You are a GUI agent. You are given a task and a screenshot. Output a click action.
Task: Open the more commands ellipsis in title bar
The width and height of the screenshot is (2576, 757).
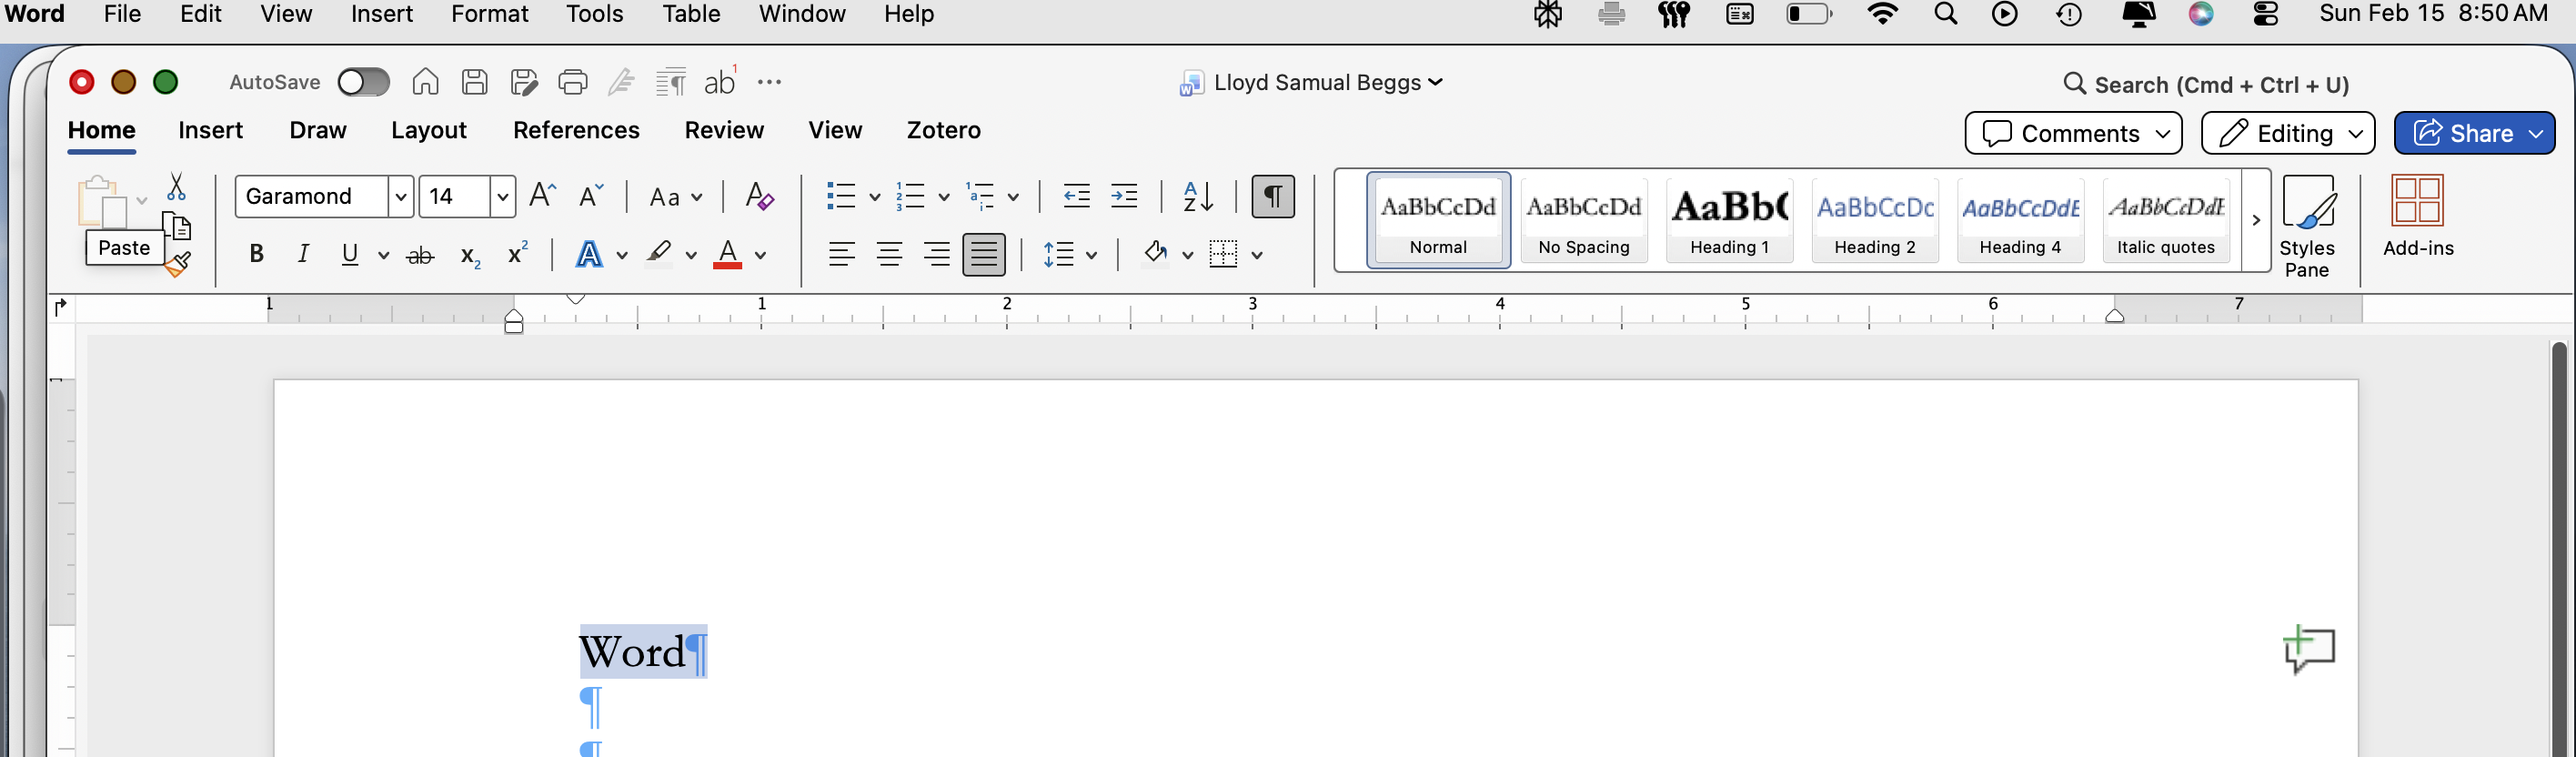769,82
